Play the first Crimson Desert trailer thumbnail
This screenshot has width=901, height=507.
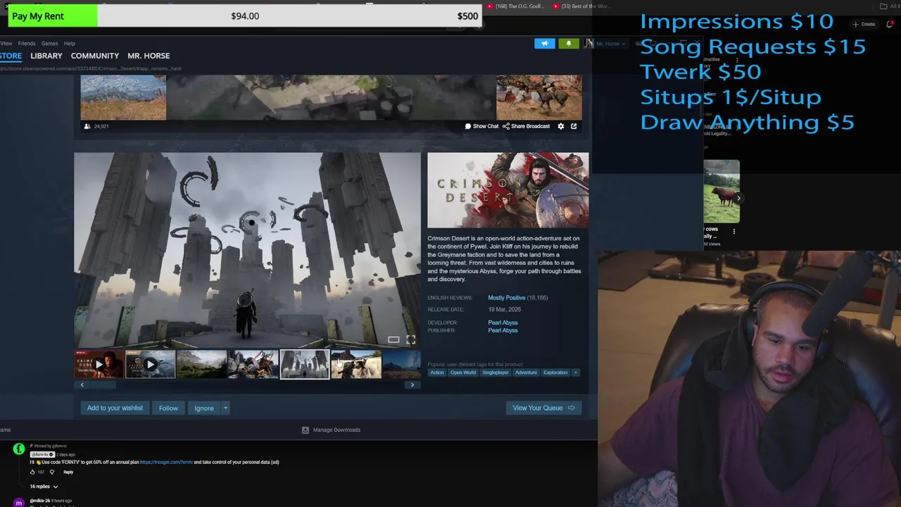coord(99,365)
